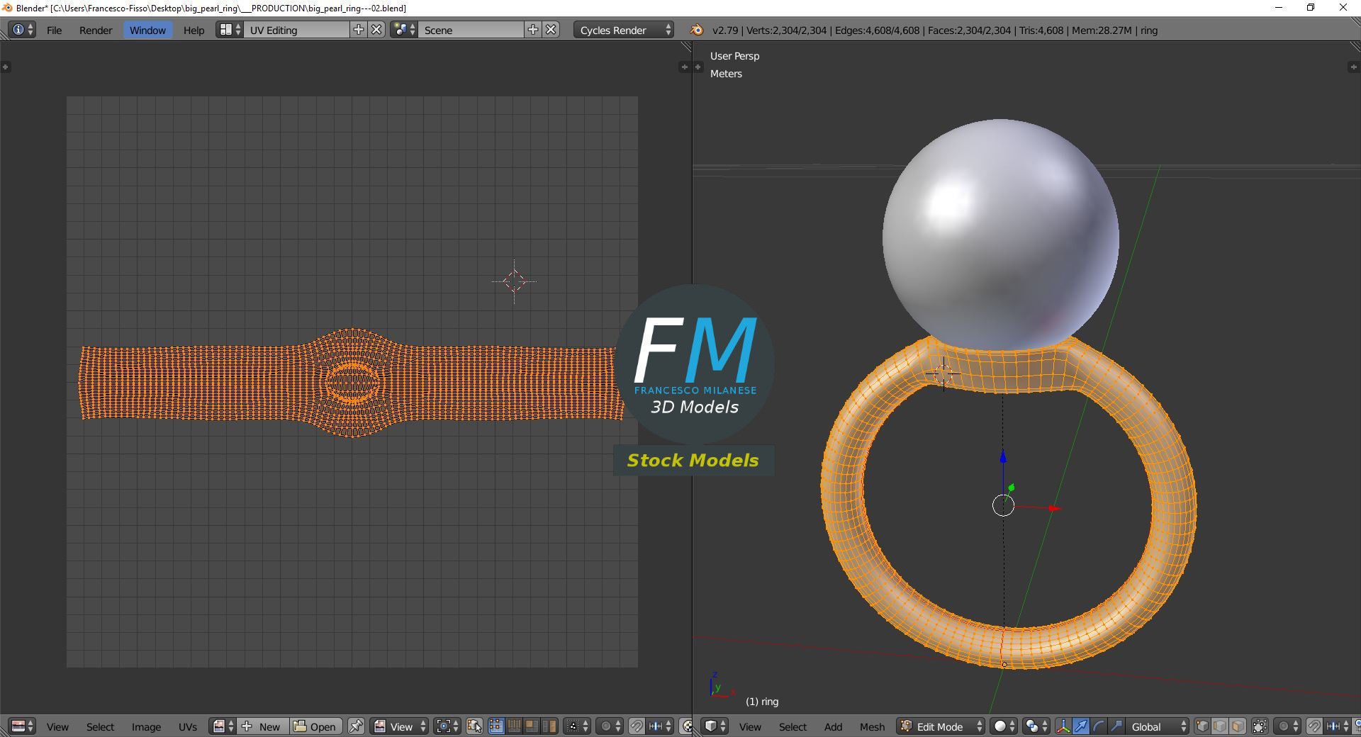Click red X axis manipulator arrow

pyautogui.click(x=1055, y=508)
